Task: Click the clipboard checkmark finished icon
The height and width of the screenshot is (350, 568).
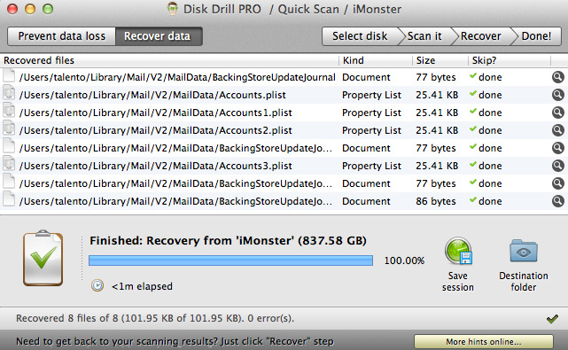Action: [x=43, y=258]
